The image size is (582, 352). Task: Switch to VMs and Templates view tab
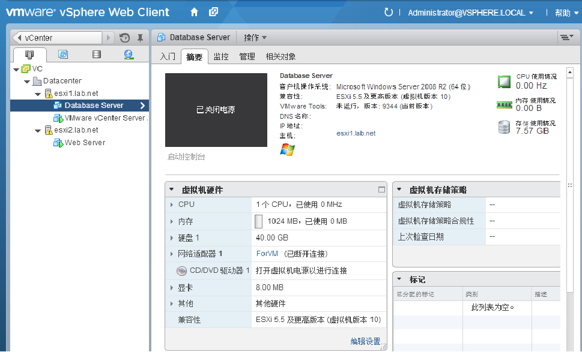pyautogui.click(x=62, y=55)
